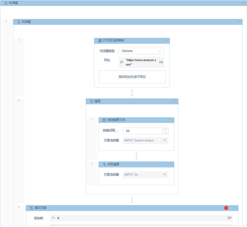Click the fx icon in the 起始数 field
The width and height of the screenshot is (247, 227).
click(x=53, y=218)
